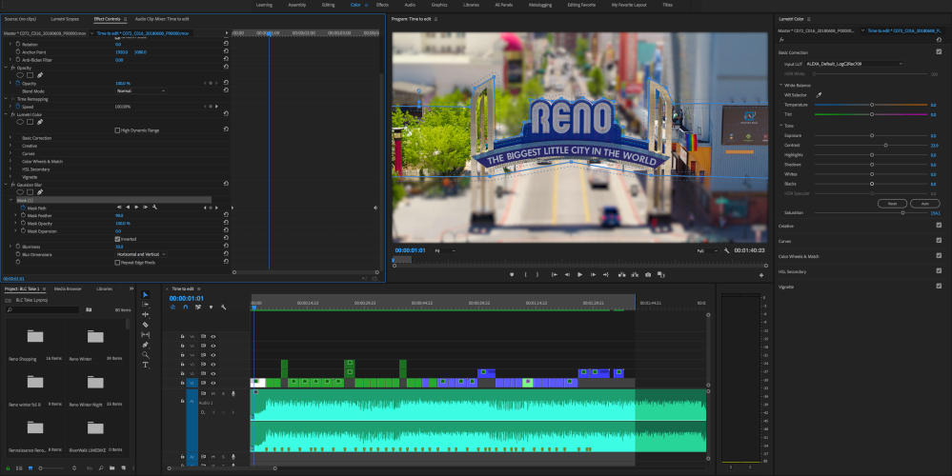Create ellipse mask under Gaussian Blur
Viewport: 952px width, 476px height.
click(20, 191)
